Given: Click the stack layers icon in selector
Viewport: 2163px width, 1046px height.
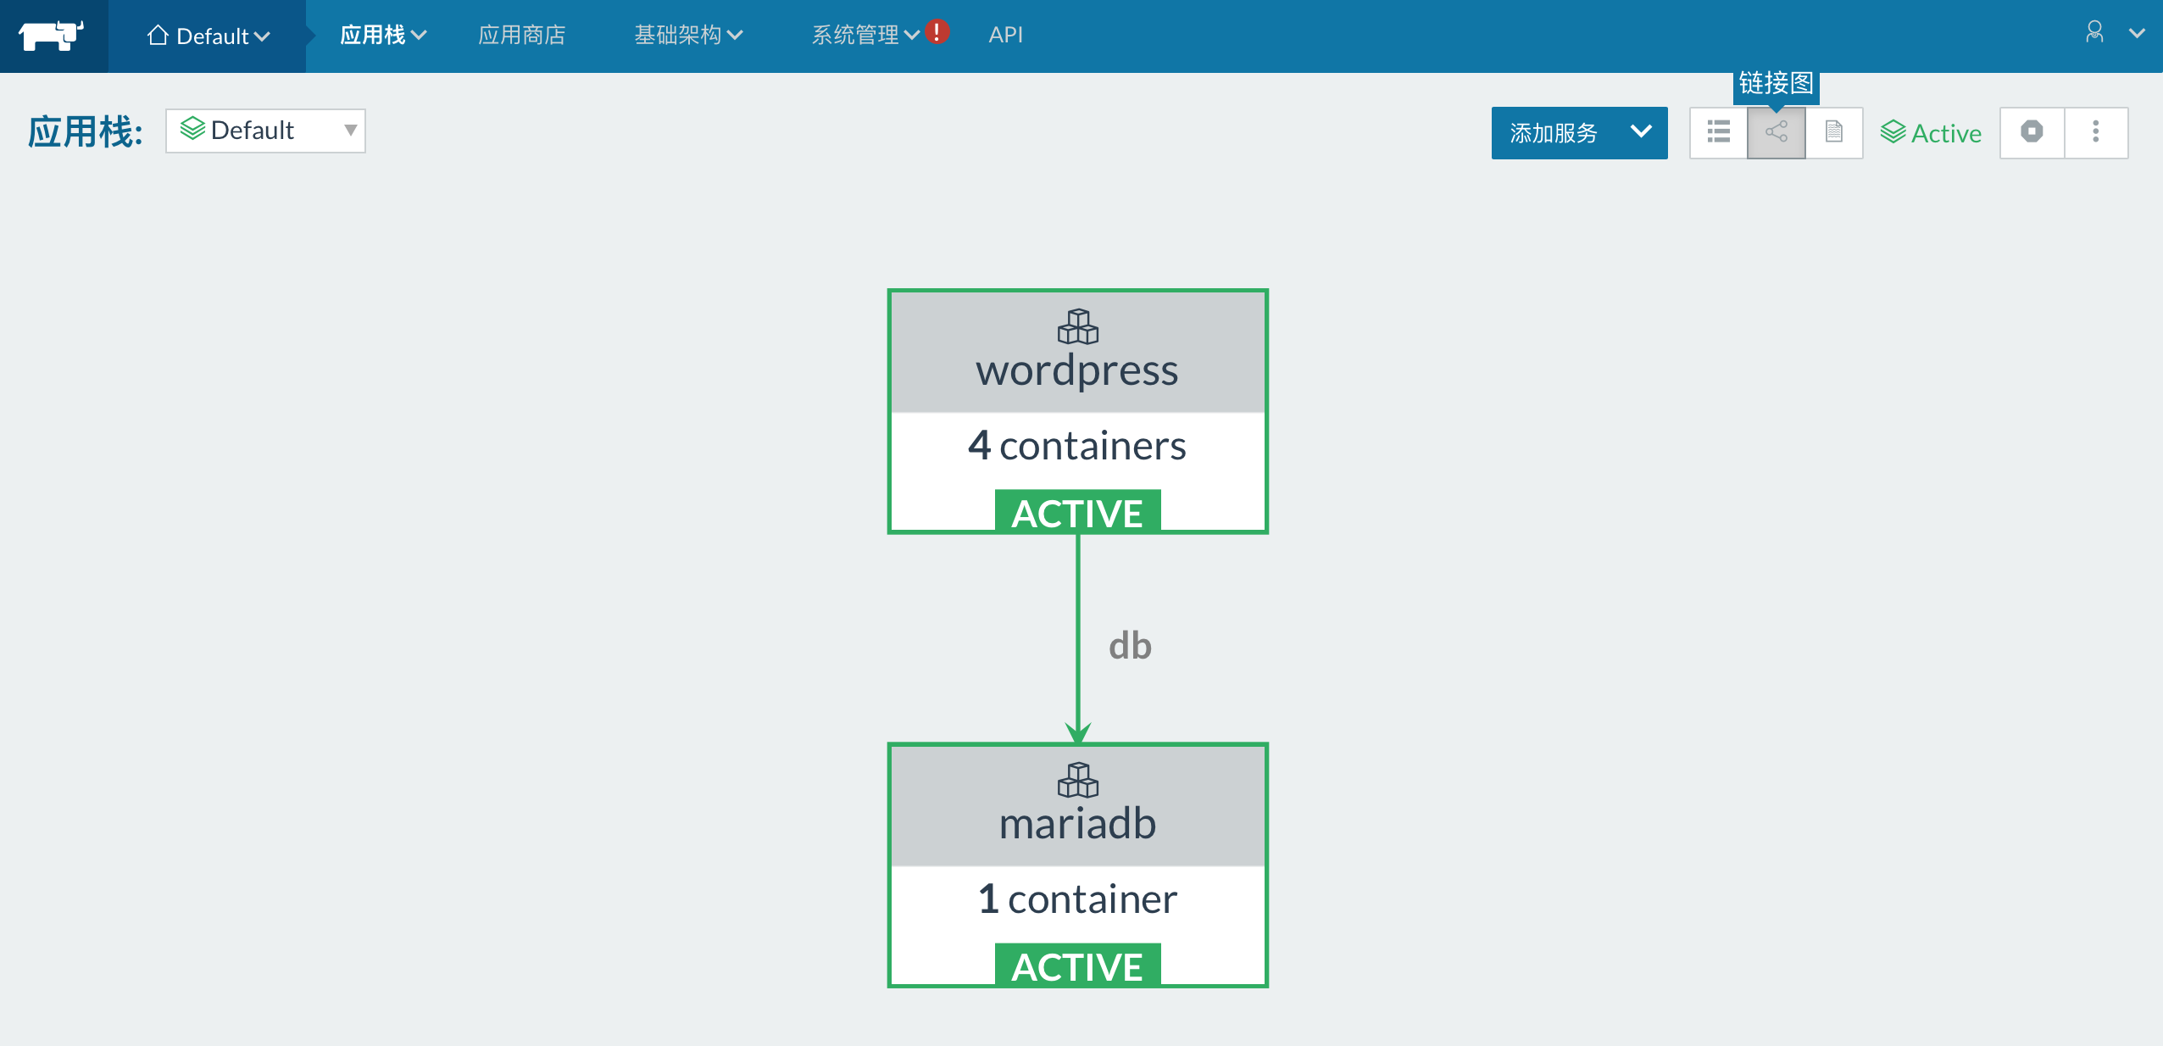Looking at the screenshot, I should pos(192,129).
